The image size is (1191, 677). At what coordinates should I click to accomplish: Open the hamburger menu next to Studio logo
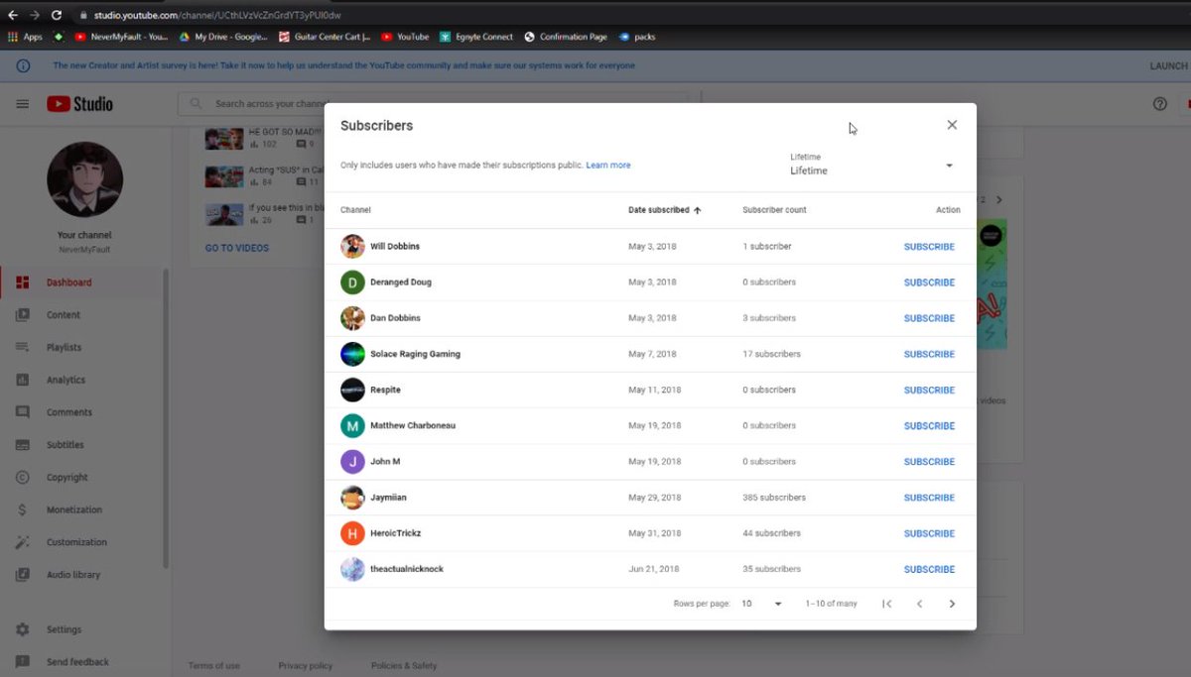pos(23,104)
